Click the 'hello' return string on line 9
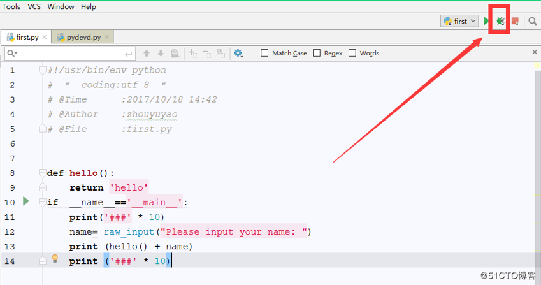This screenshot has height=285, width=541. coord(129,187)
